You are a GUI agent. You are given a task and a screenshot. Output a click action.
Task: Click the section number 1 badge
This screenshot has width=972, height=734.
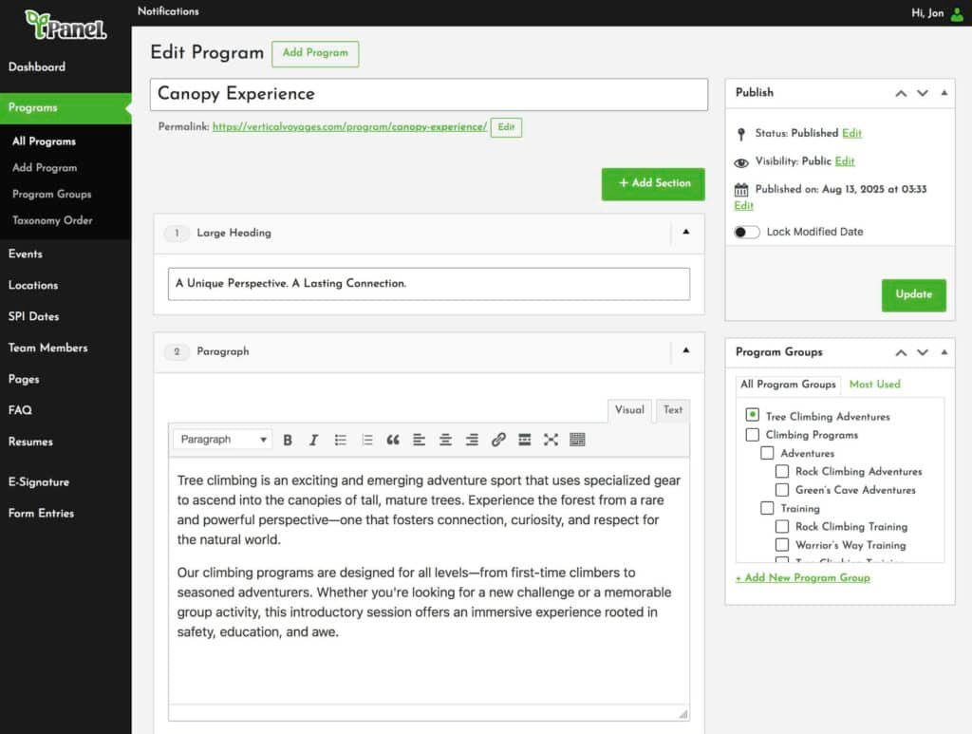coord(177,233)
